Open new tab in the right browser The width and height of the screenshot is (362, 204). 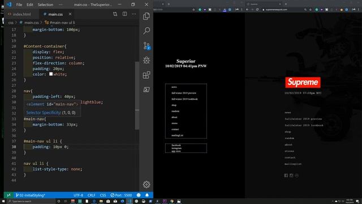[x=286, y=4]
